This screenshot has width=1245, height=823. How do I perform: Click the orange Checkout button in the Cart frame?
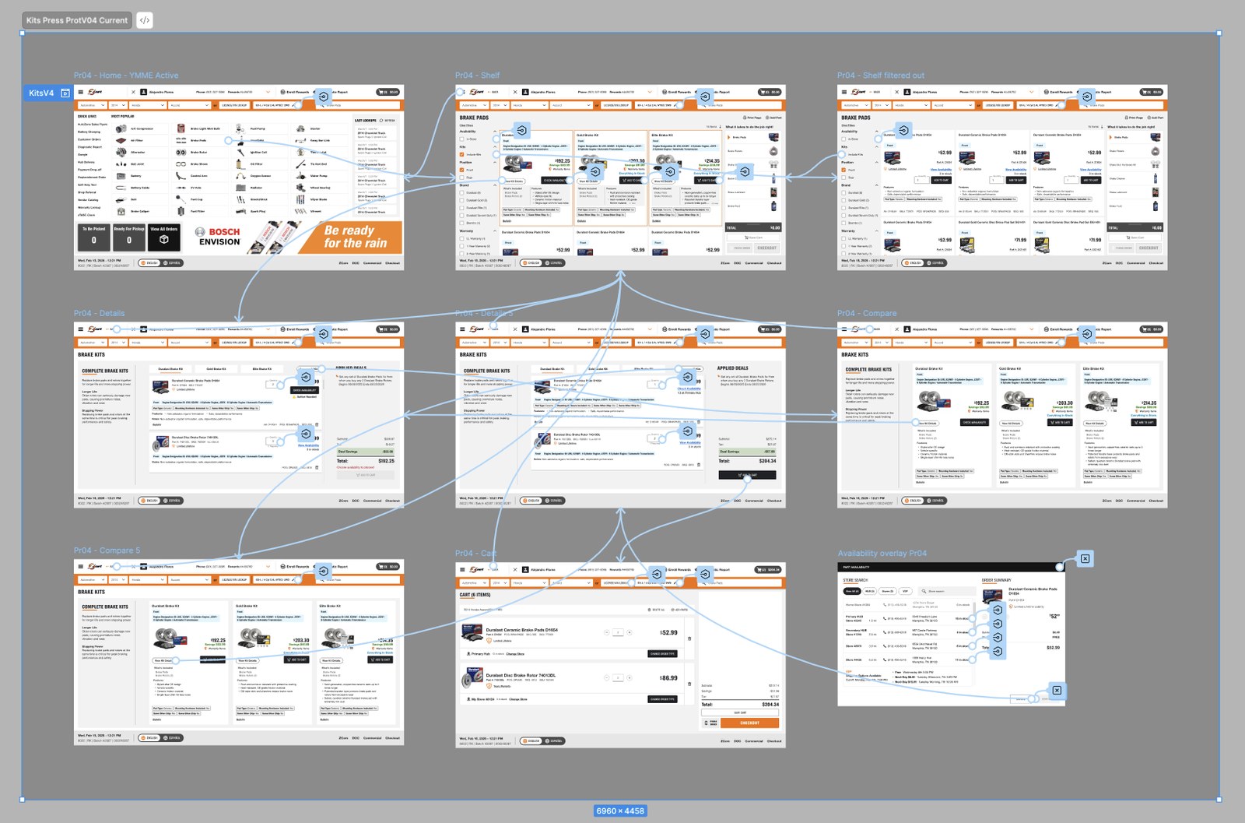tap(749, 723)
